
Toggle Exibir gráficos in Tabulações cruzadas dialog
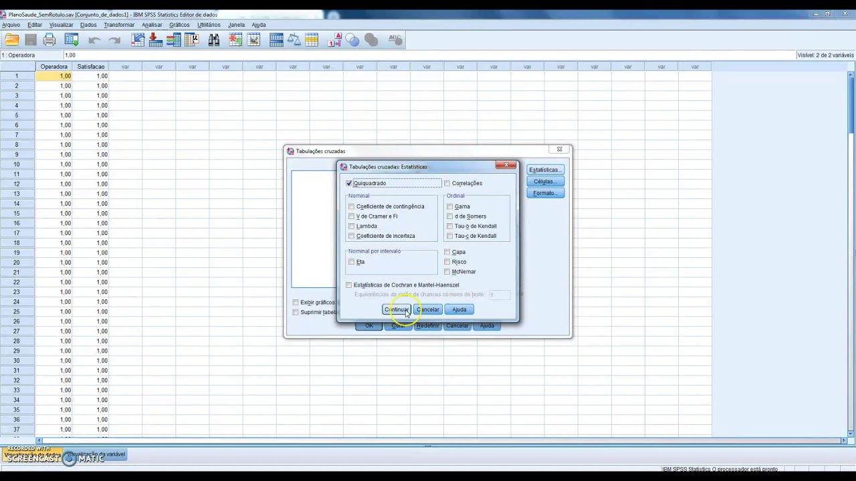pos(296,303)
